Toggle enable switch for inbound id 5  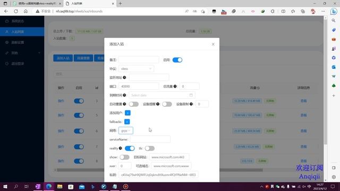(79, 115)
